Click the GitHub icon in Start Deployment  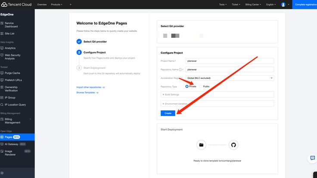233,145
